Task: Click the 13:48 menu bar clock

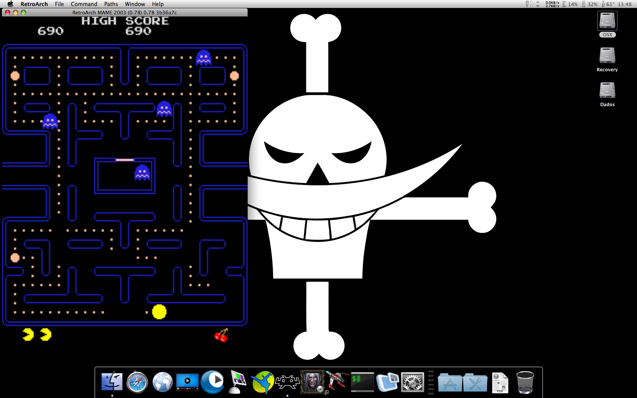Action: click(x=625, y=4)
